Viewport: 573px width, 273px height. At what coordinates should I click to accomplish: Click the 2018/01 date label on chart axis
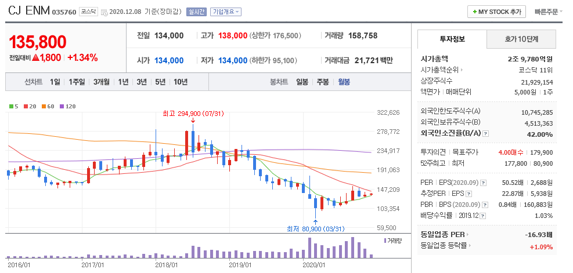[x=167, y=264]
